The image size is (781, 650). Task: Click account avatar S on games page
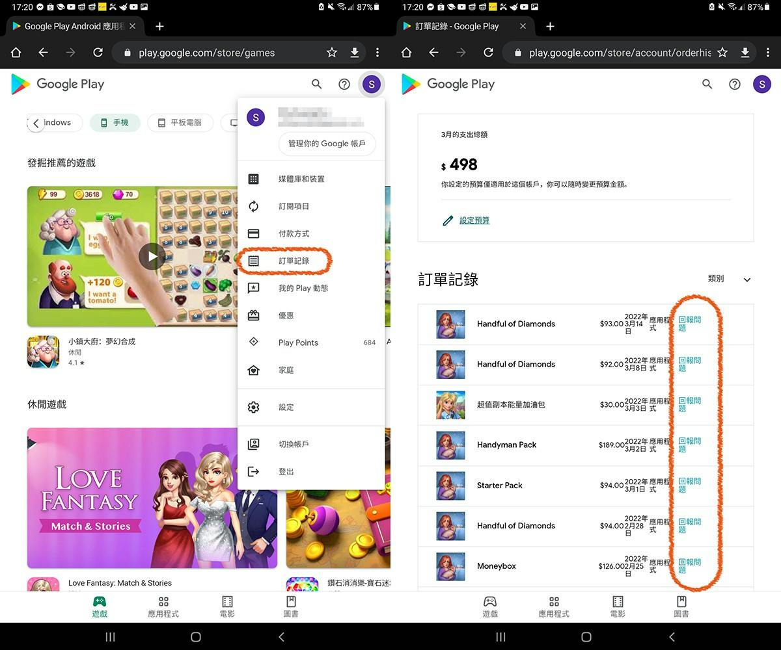[372, 84]
